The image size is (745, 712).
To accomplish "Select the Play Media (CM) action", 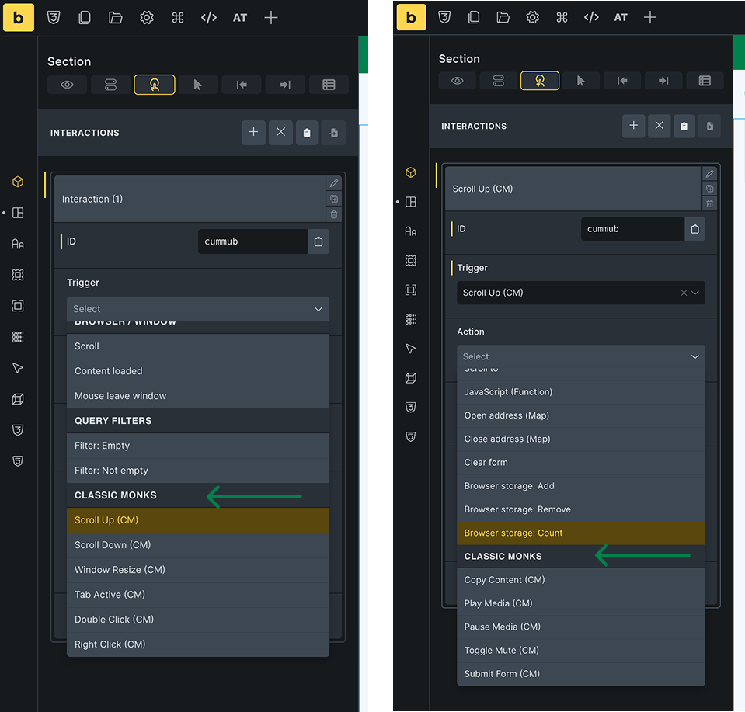I will [580, 603].
